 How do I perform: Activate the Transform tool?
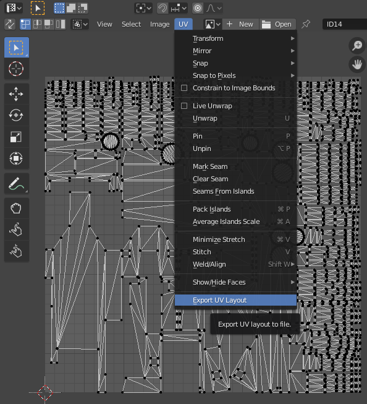17,158
